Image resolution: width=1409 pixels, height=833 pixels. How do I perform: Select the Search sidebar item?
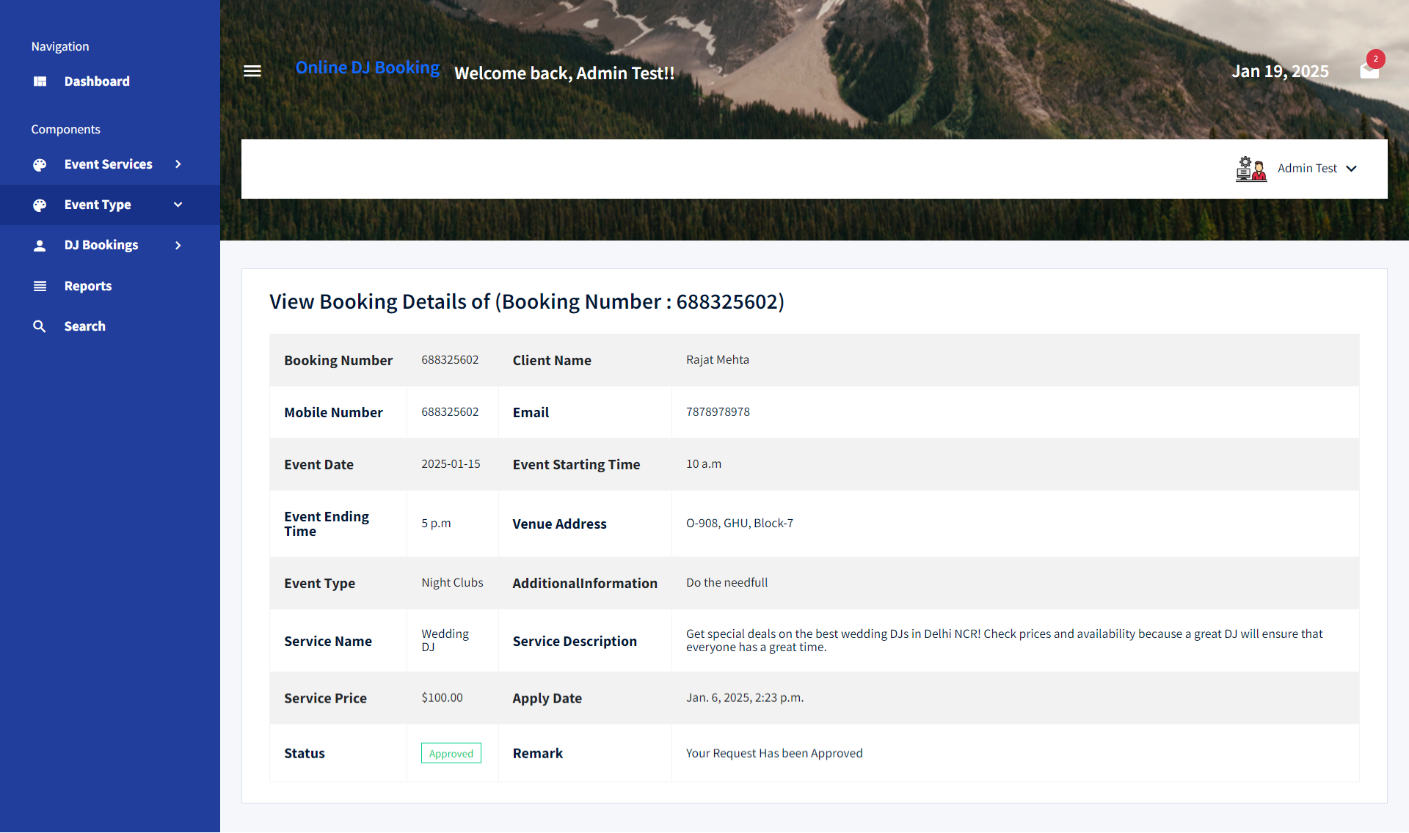point(85,326)
